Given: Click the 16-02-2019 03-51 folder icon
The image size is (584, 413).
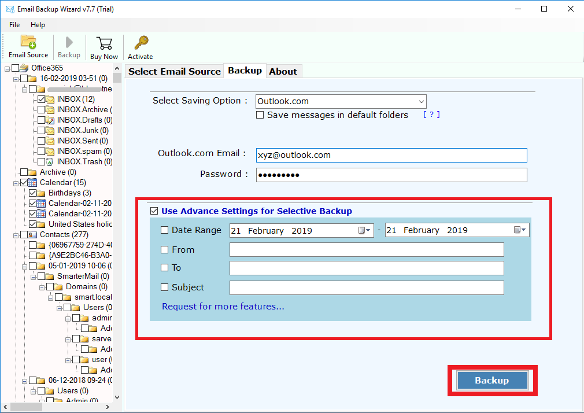Looking at the screenshot, I should click(x=32, y=78).
